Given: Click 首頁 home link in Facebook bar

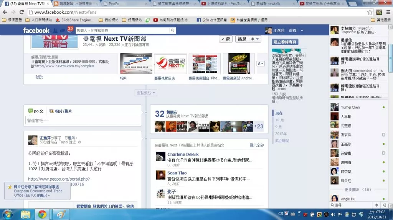Looking at the screenshot, I should [x=292, y=31].
